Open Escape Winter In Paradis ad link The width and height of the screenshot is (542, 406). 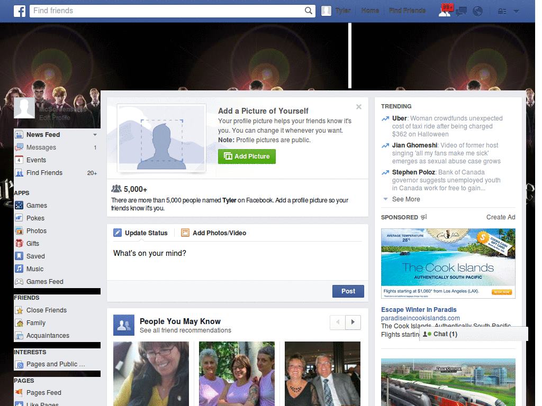pos(419,310)
